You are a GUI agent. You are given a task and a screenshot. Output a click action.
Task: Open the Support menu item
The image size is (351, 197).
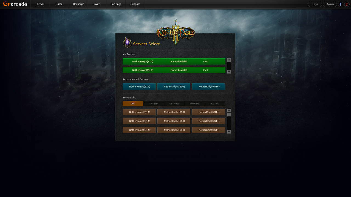135,4
